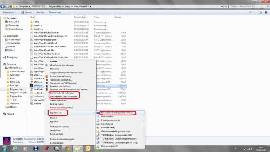The height and width of the screenshot is (152, 270).
Task: Click Nieuwe map toolbar button
Action: tap(55, 12)
